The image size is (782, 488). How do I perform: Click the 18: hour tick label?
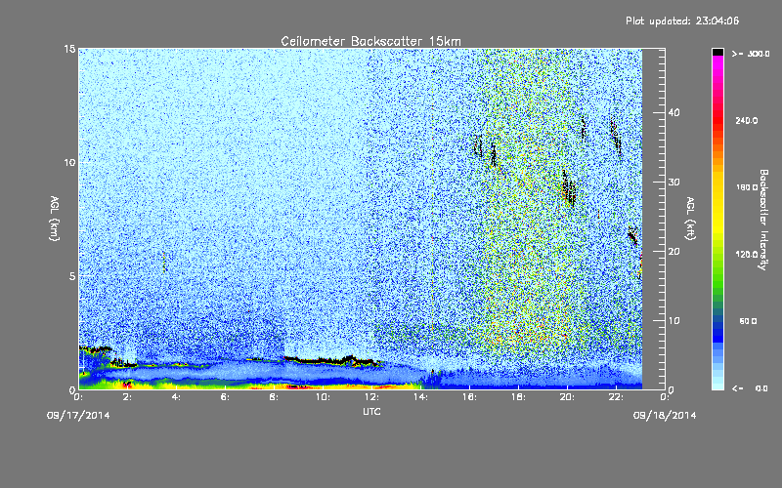tap(518, 397)
